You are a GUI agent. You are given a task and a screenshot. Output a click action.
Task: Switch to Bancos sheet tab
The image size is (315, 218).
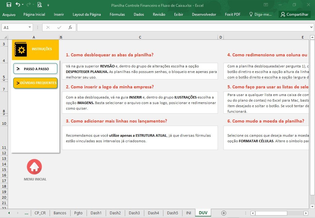(x=60, y=213)
